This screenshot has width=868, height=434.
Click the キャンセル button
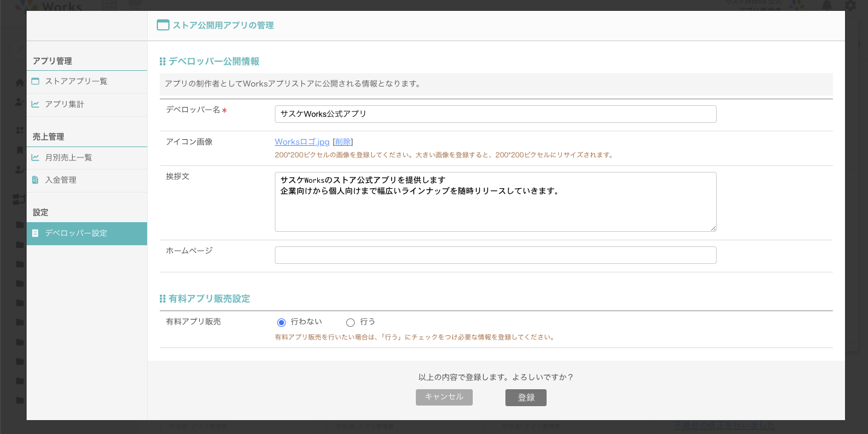coord(444,397)
